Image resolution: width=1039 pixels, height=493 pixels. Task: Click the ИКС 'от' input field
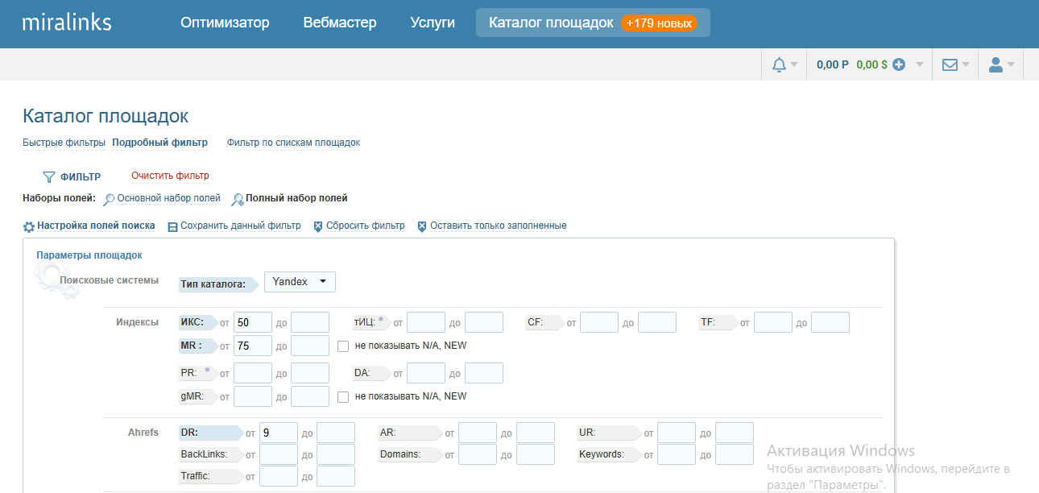tap(253, 323)
